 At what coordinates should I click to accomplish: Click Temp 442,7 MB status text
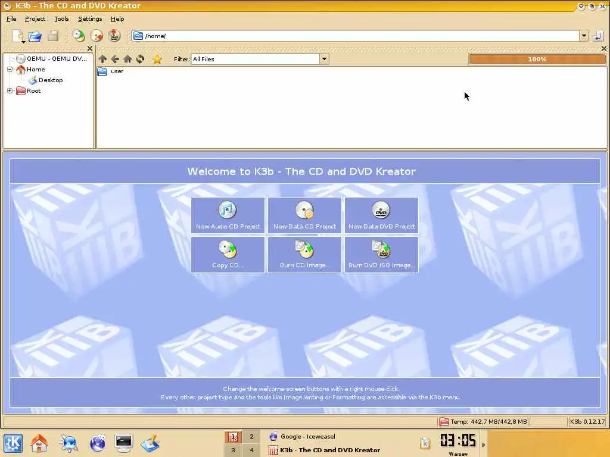[x=488, y=422]
